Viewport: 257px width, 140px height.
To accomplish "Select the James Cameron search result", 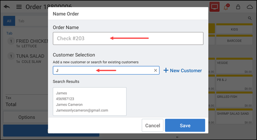I will tap(90, 102).
